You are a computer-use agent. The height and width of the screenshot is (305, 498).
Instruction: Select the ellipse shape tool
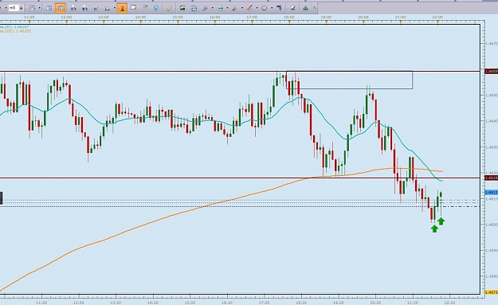coord(264,8)
